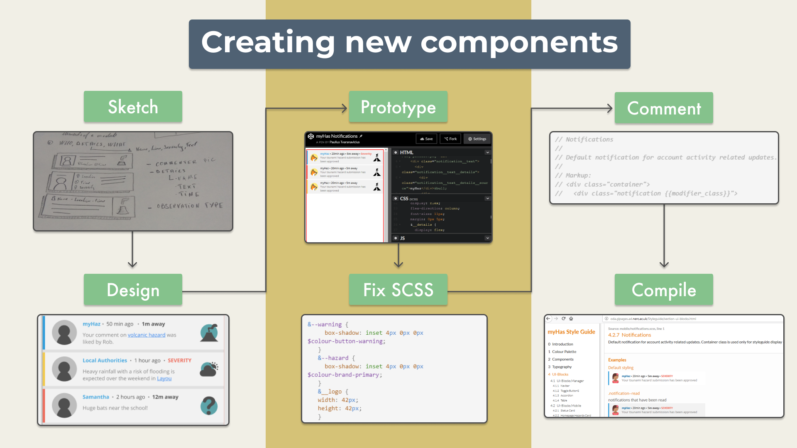Click the gear icon on the JS panel
Screen dimensions: 797x448
coord(396,238)
